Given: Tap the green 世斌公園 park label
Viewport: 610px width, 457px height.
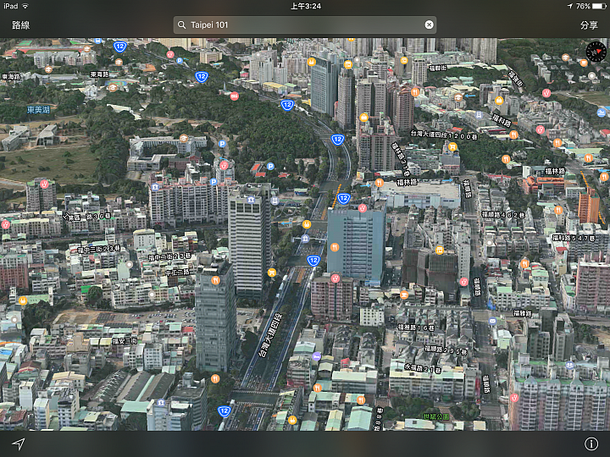Looking at the screenshot, I should [436, 416].
